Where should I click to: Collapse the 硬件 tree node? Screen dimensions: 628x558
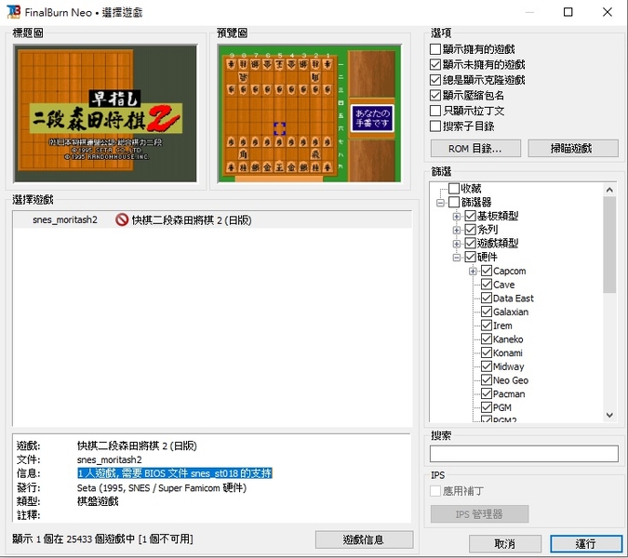click(456, 258)
